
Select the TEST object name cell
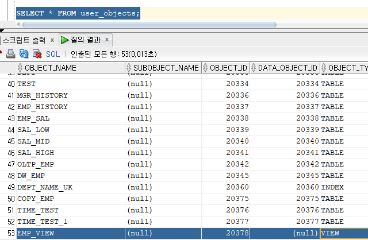tap(71, 84)
